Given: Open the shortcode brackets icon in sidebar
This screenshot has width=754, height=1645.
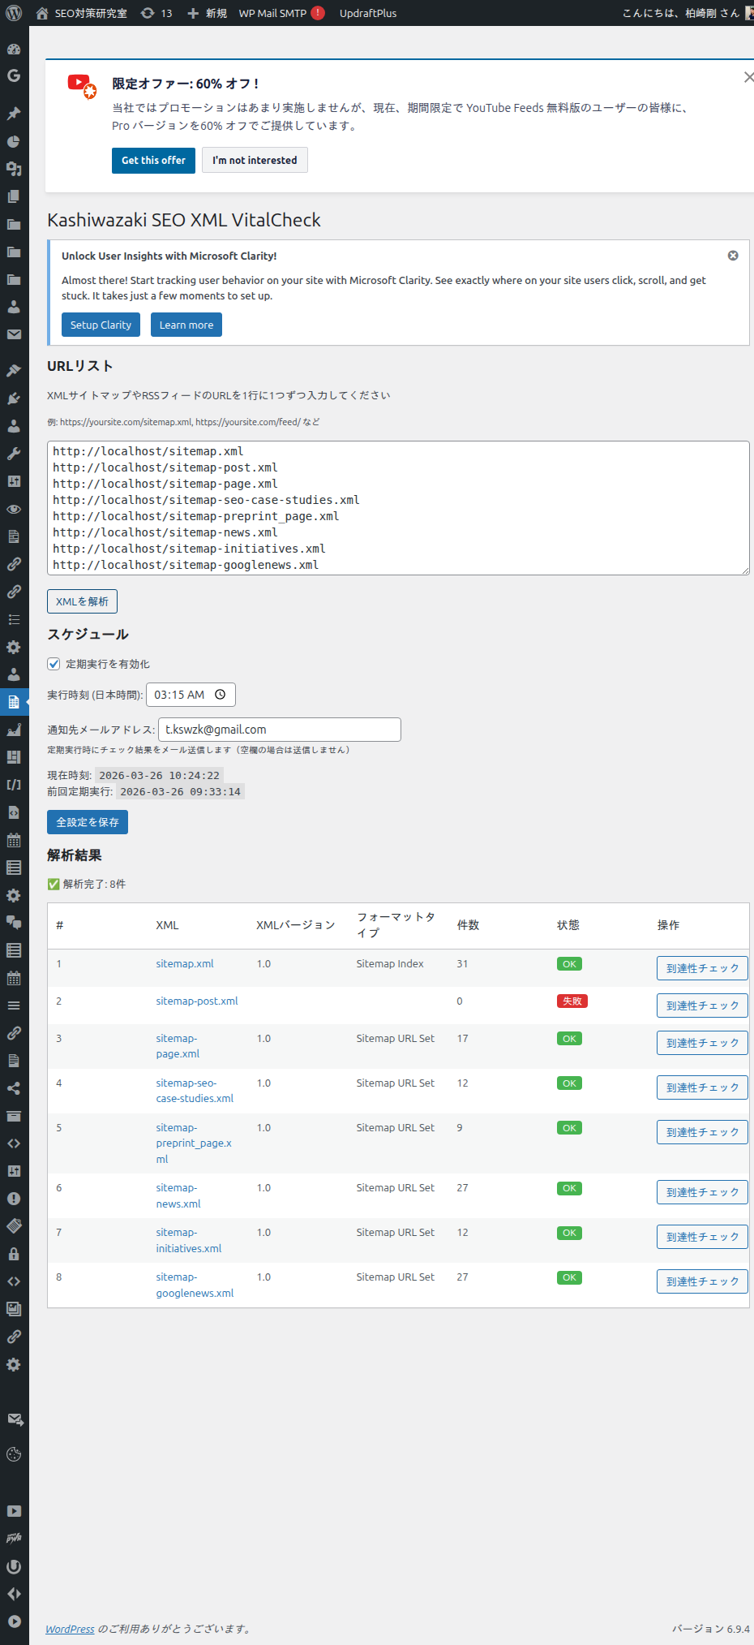Looking at the screenshot, I should point(14,785).
